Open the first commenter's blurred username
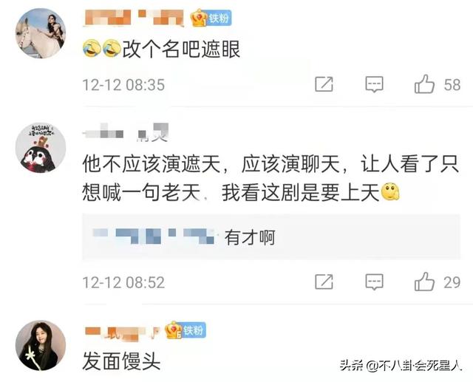 pos(135,18)
